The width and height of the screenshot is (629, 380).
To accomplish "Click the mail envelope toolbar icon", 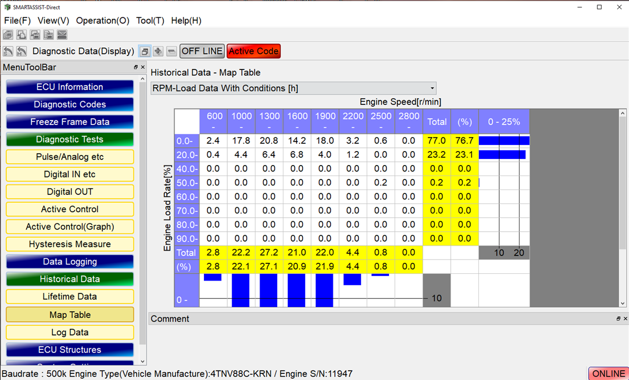I will tap(62, 35).
